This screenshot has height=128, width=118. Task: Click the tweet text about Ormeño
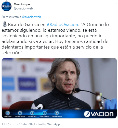tap(55, 39)
